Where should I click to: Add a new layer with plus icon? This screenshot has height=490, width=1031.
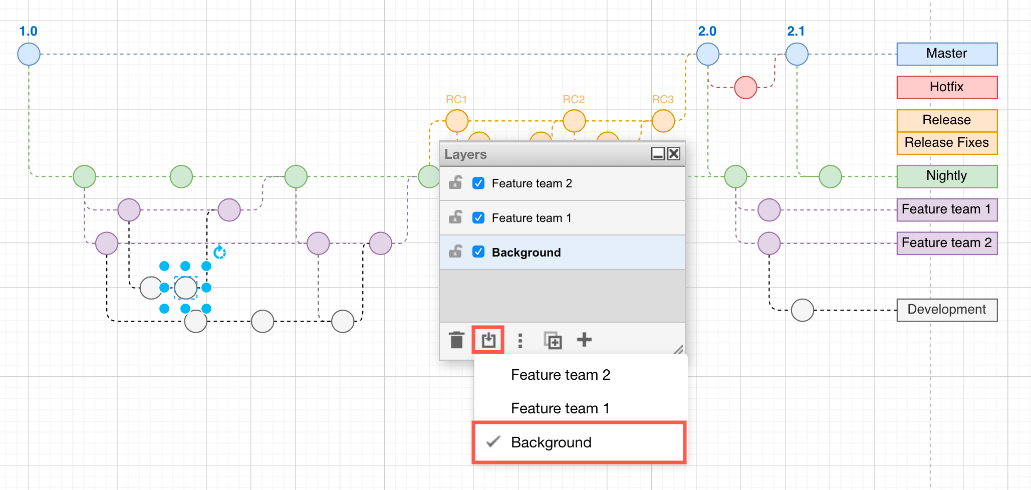point(584,340)
